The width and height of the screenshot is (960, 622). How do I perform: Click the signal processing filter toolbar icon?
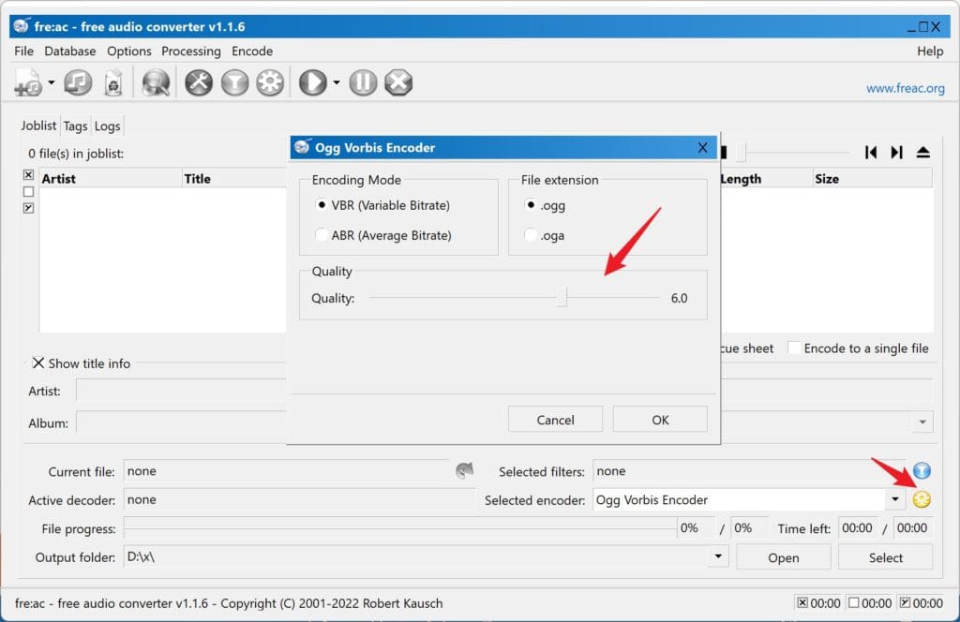pyautogui.click(x=234, y=82)
